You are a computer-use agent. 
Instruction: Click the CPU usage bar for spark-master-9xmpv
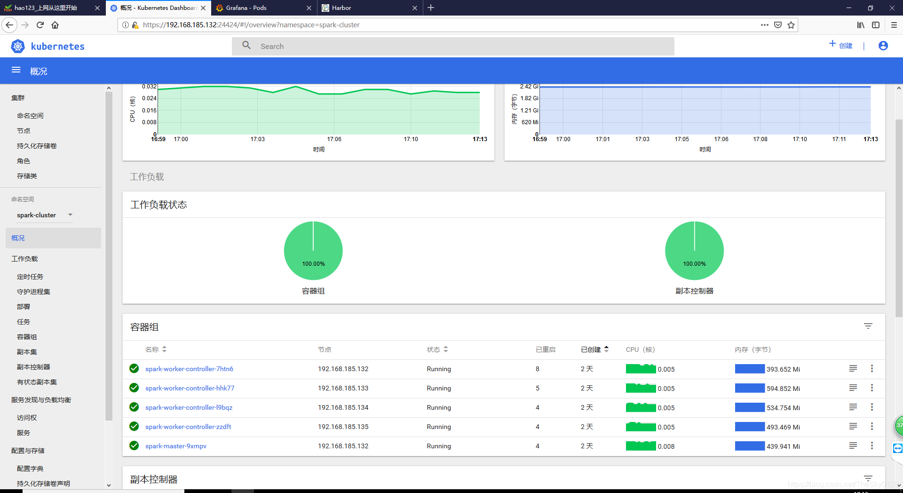pyautogui.click(x=641, y=446)
